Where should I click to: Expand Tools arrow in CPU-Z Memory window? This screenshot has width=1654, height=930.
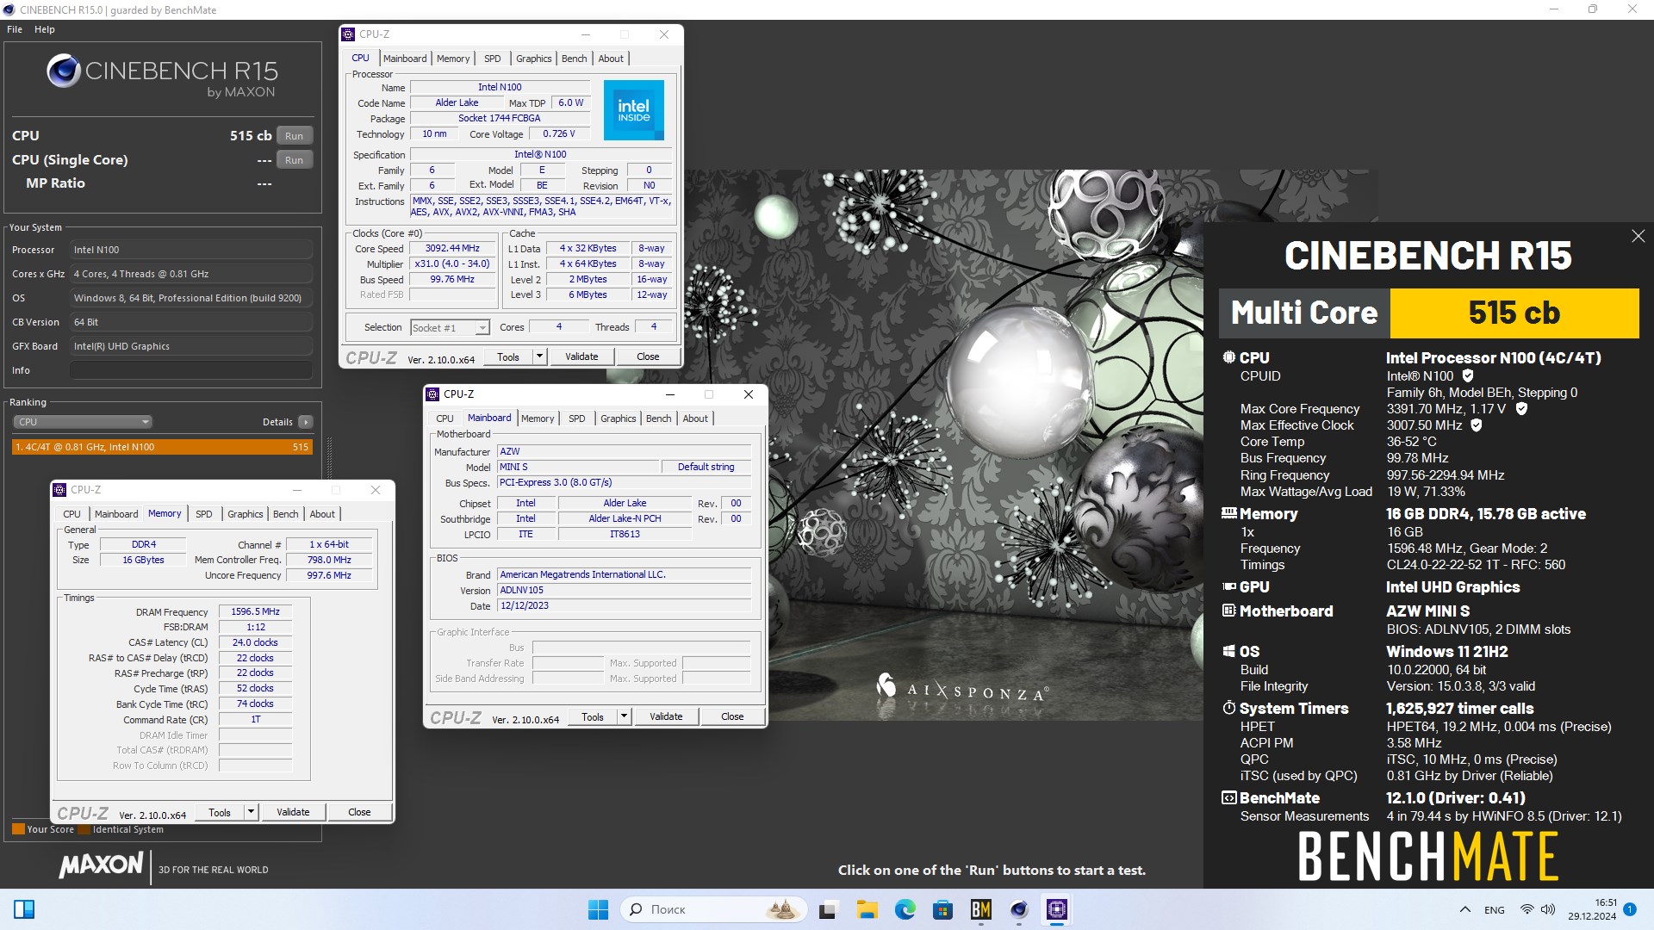coord(251,812)
